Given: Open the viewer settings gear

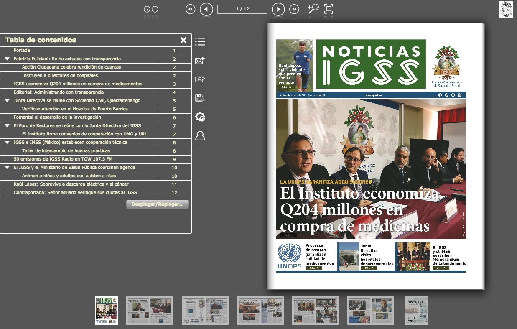Looking at the screenshot, I should 200,117.
